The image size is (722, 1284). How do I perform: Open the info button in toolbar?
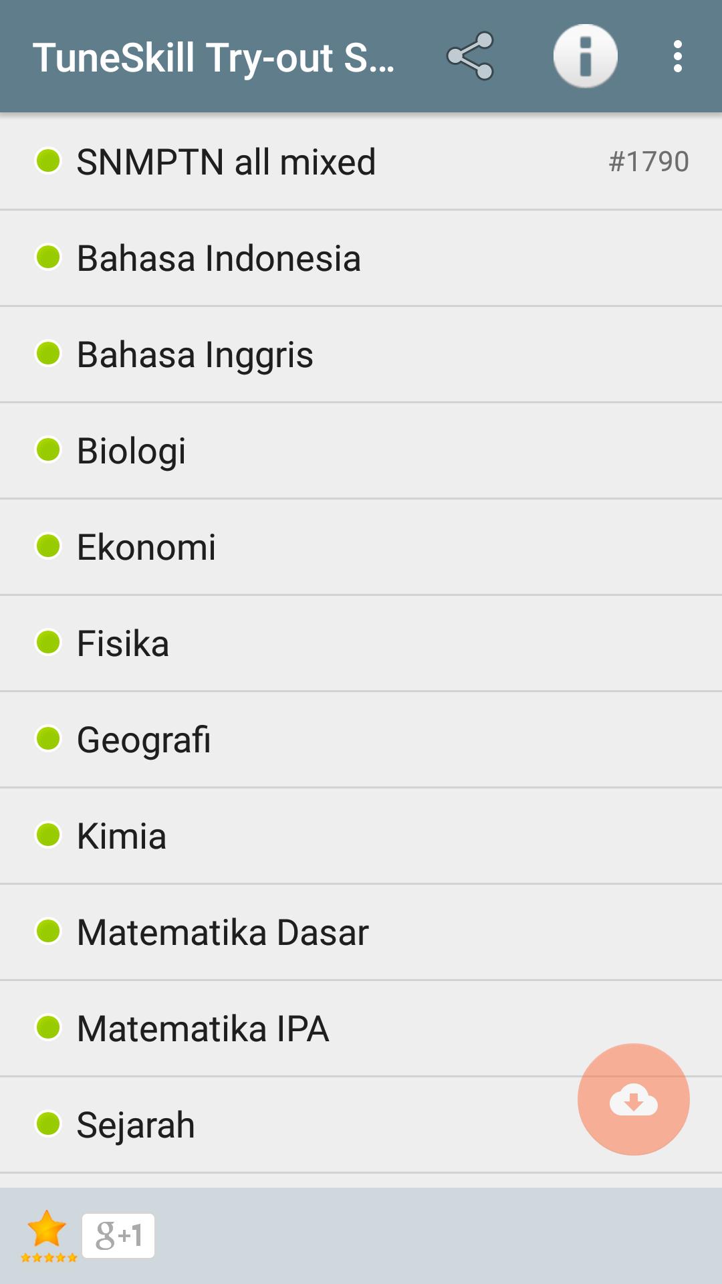[585, 56]
